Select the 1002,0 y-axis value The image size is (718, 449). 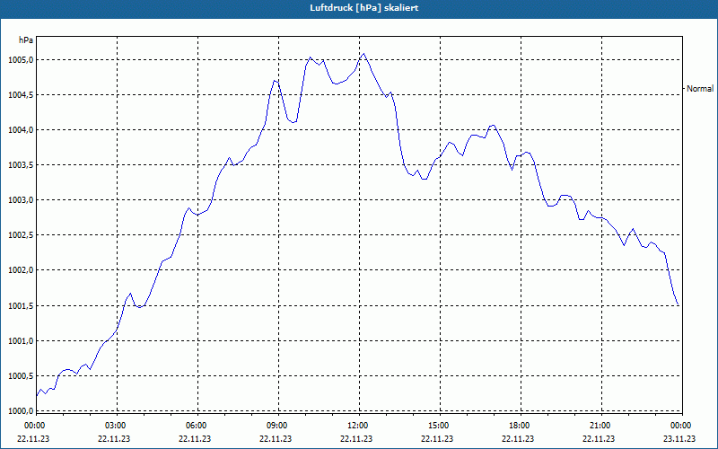20,270
